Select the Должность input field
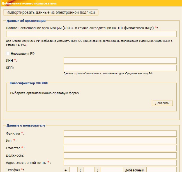Viewport: 182px width, 172px height. click(x=120, y=155)
